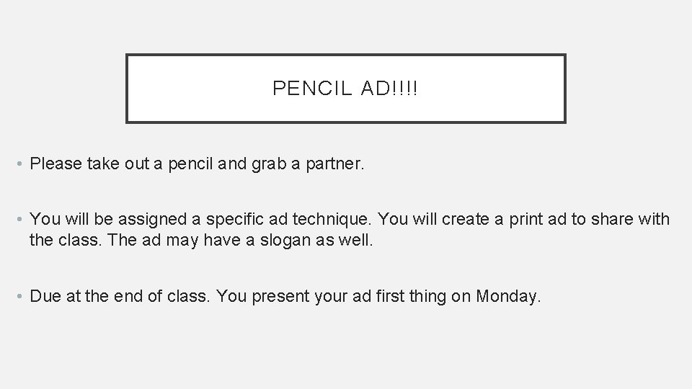
Task: Click the left border of title box
Action: [127, 88]
